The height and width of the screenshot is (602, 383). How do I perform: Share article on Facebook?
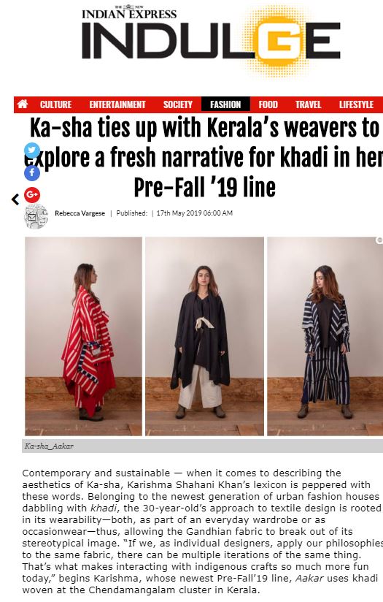click(x=32, y=172)
